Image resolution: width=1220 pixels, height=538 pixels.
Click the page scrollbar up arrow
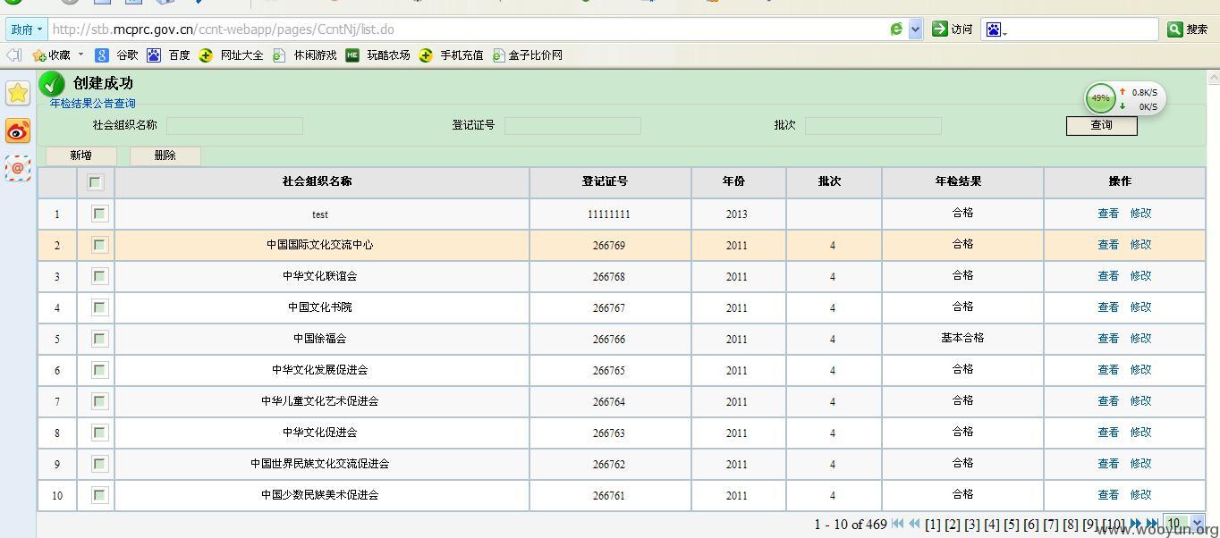(1213, 77)
